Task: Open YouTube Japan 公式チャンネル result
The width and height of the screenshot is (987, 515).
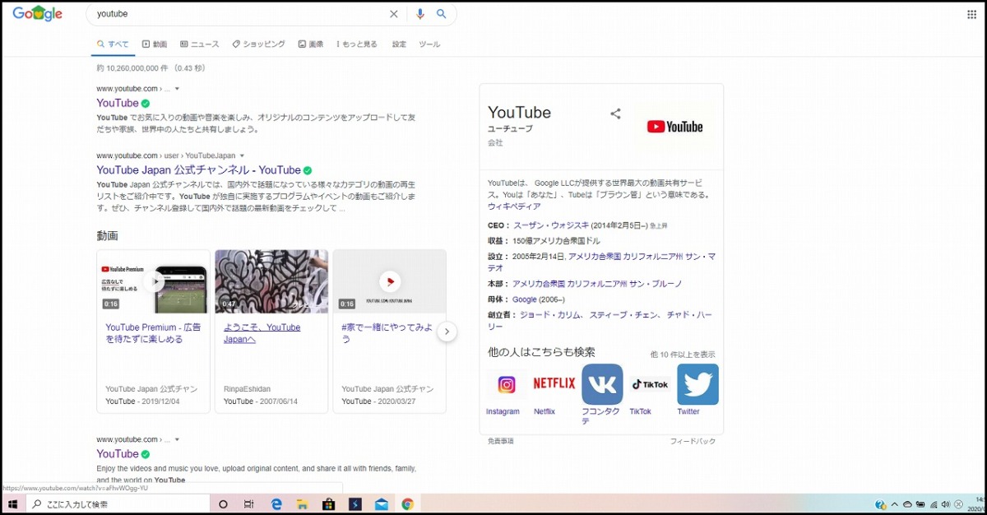Action: 198,170
